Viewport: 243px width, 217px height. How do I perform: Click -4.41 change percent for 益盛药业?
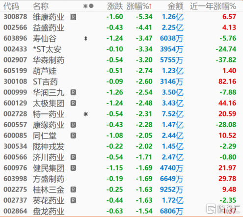(144, 27)
